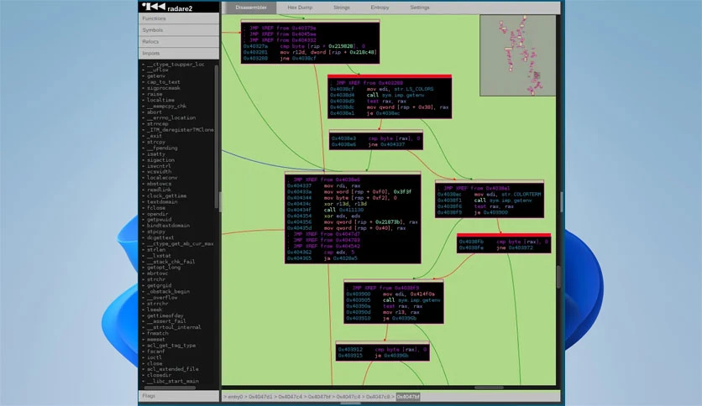Expand the Flags section at sidebar bottom
The image size is (702, 406).
click(x=179, y=396)
